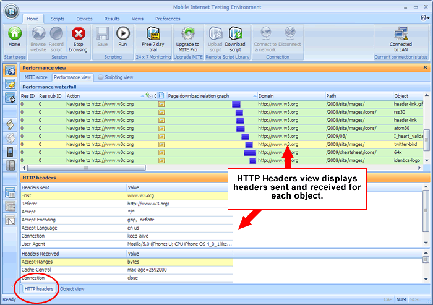Click the Browse website icon
433x305 pixels.
pyautogui.click(x=38, y=33)
